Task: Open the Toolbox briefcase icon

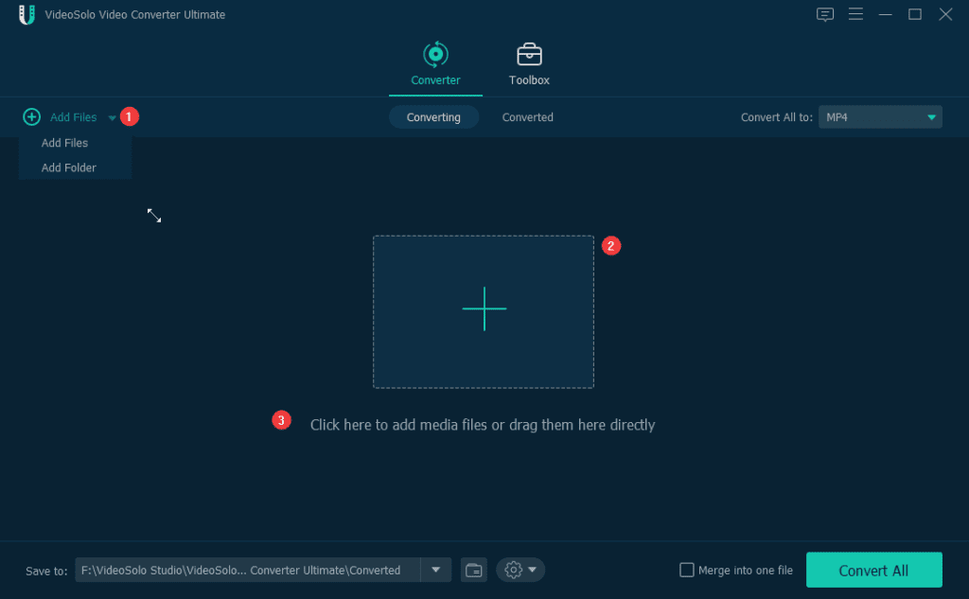Action: (529, 54)
